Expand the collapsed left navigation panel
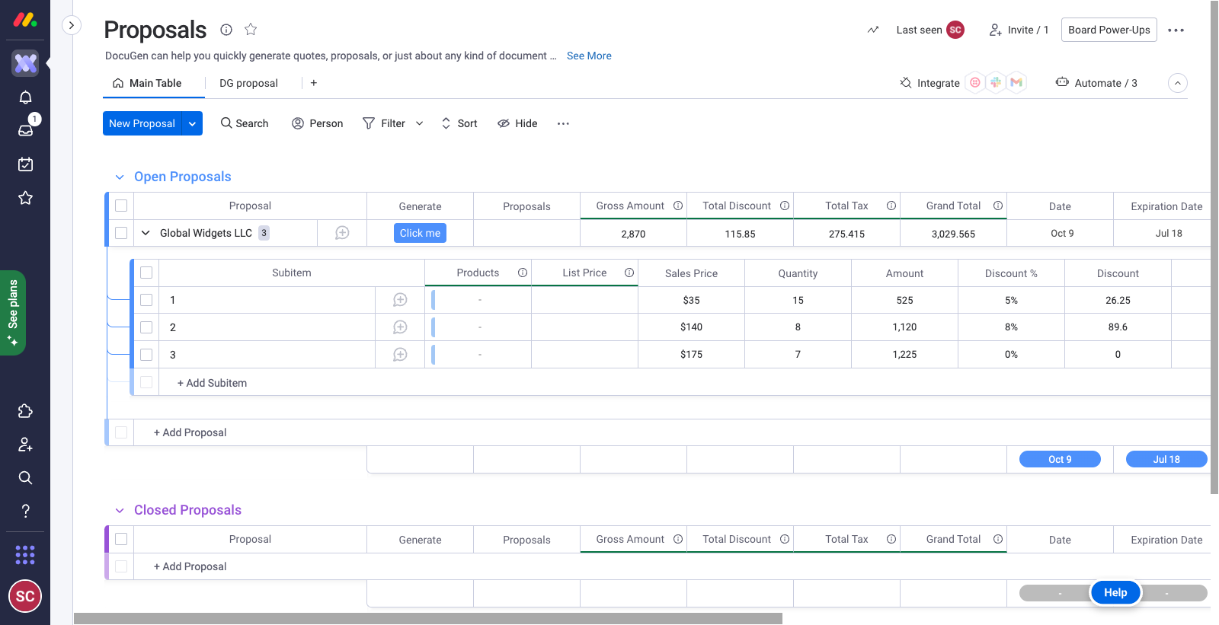Viewport: 1219px width, 625px height. point(71,25)
